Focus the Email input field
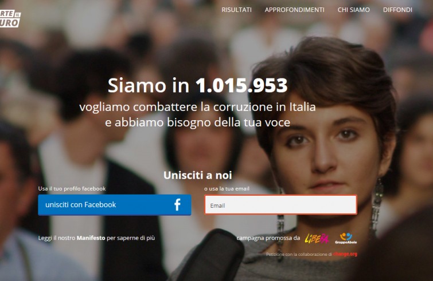Image resolution: width=433 pixels, height=281 pixels. pyautogui.click(x=280, y=205)
